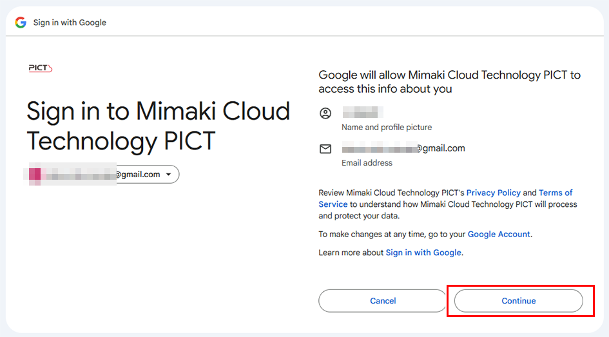Screen dimensions: 609x337
Task: Click the 'Sign in with Google' header text
Action: coord(70,23)
